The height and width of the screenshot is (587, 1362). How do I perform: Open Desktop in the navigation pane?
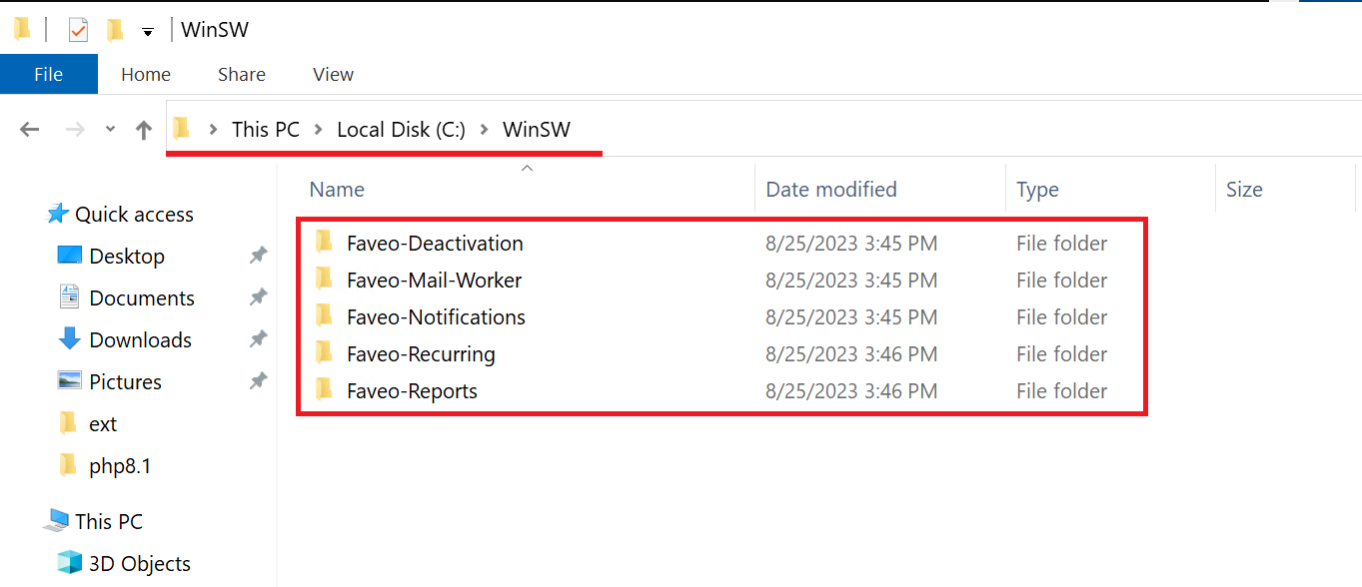127,257
